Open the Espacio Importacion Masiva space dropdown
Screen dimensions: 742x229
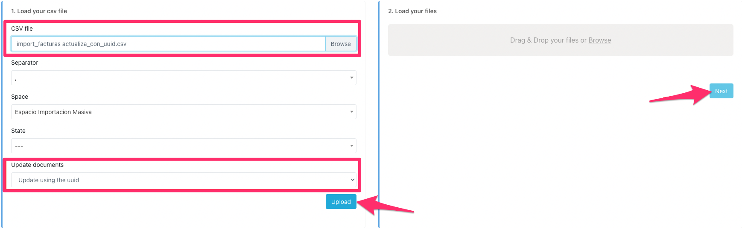(184, 112)
